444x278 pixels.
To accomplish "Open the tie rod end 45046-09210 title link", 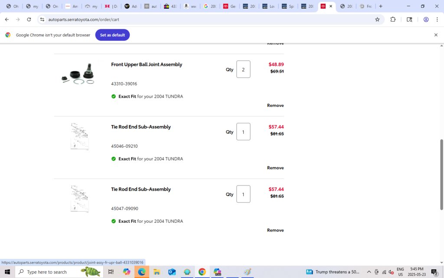I will point(141,127).
